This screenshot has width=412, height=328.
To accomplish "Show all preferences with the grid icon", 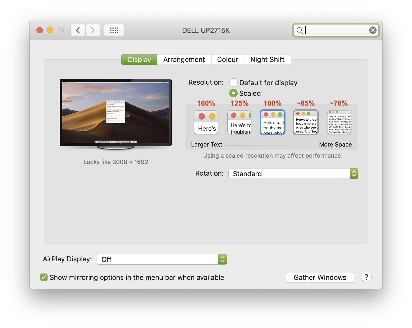I will (114, 30).
